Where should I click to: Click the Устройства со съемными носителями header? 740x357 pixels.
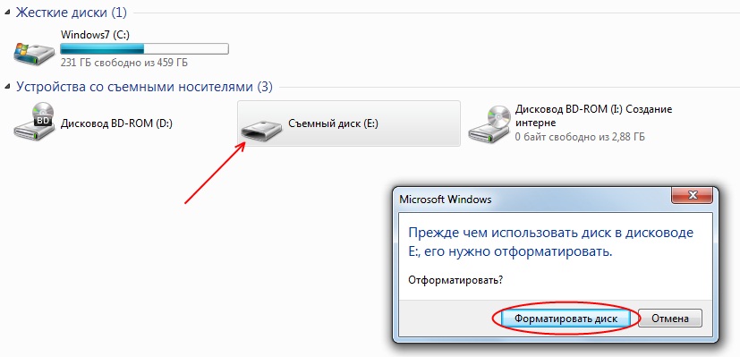click(x=144, y=87)
